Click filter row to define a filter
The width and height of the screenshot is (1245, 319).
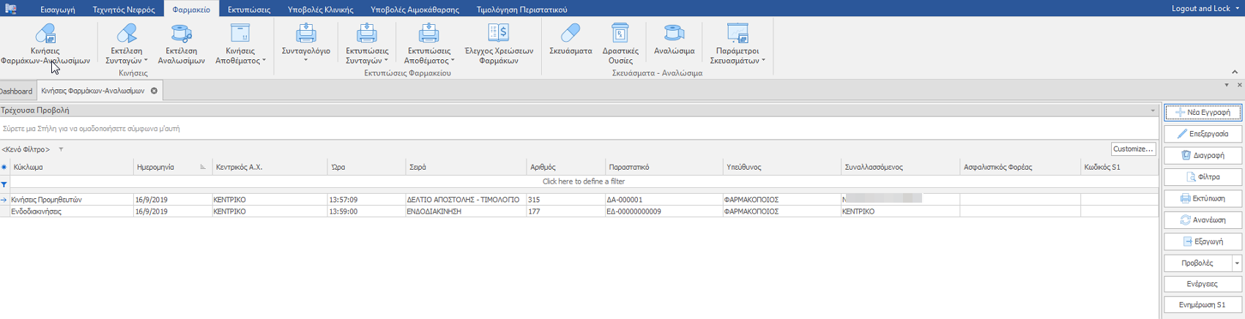[x=583, y=181]
